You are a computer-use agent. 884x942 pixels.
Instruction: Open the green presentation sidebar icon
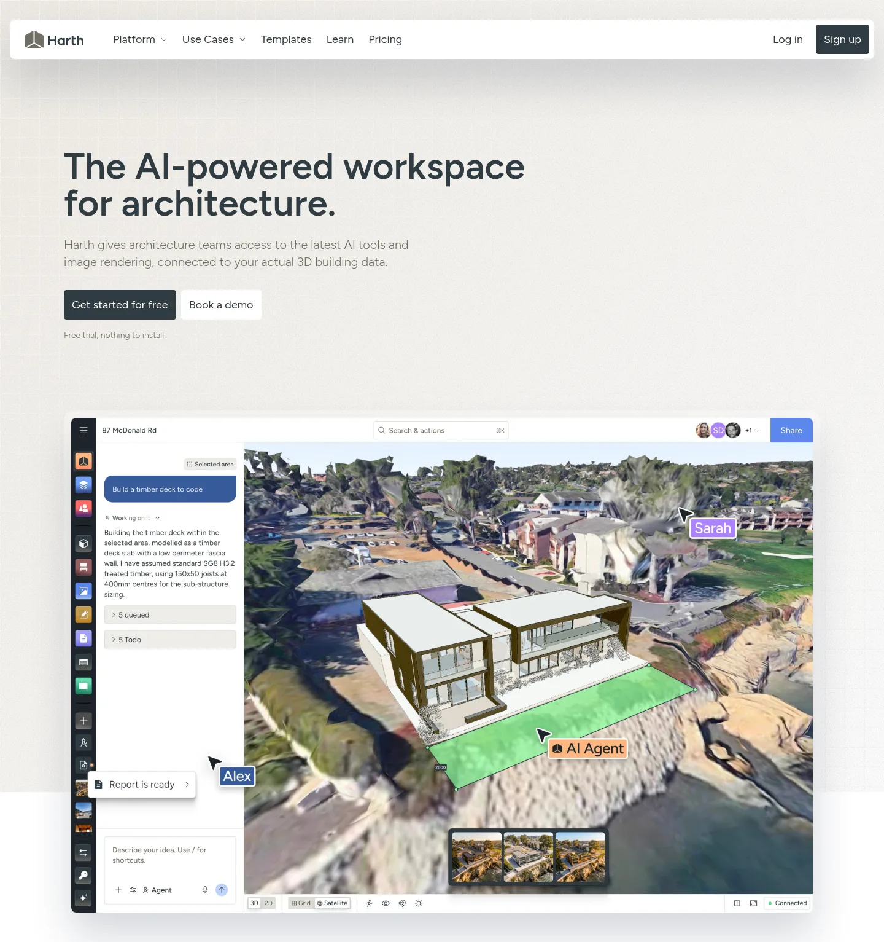pos(83,686)
